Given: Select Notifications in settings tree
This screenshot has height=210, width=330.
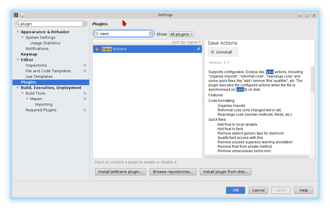Looking at the screenshot, I should [x=37, y=49].
